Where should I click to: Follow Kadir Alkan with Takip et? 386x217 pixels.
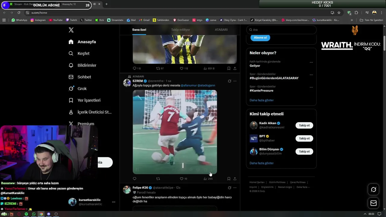pos(304,125)
